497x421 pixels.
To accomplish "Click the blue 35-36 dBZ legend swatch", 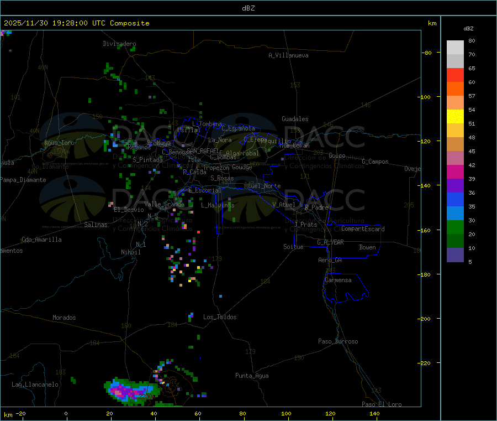I will [455, 199].
